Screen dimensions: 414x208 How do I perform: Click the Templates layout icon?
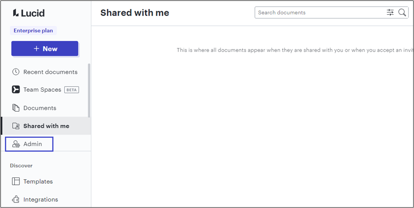pos(16,181)
